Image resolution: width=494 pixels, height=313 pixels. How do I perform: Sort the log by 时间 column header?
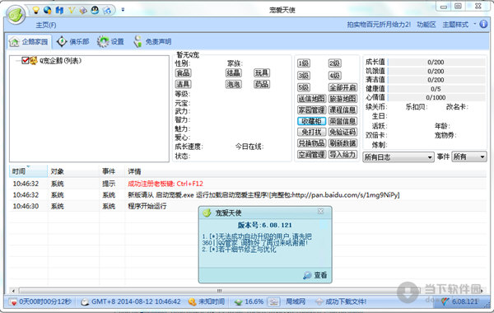(28, 171)
